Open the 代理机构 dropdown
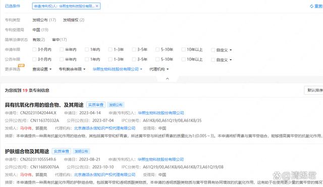This screenshot has height=187, width=323. point(159,69)
